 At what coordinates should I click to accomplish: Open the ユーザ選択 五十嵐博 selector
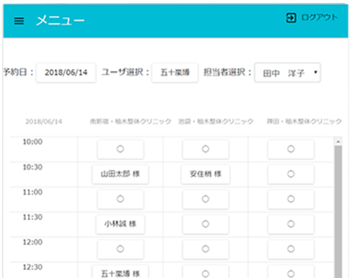175,73
